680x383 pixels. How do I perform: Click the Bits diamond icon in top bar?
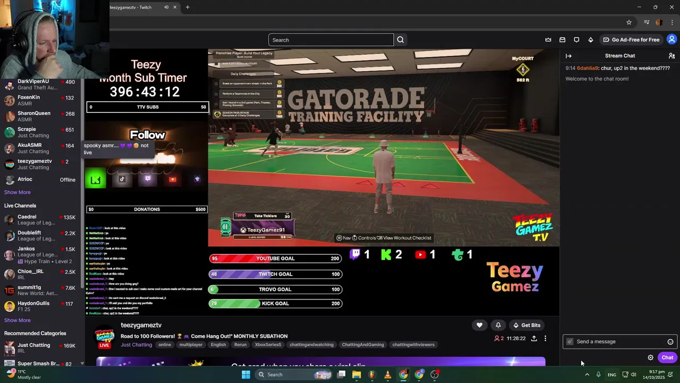click(591, 40)
